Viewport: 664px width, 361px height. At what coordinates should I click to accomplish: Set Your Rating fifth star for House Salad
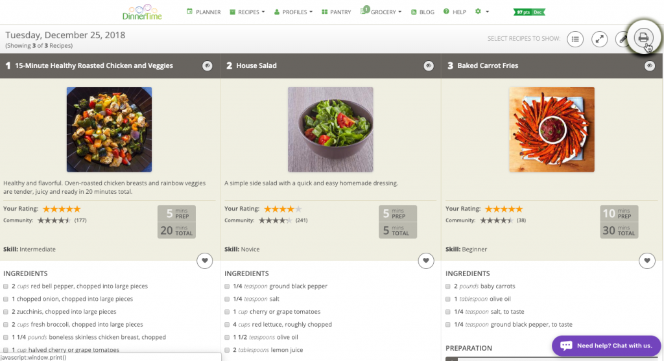(298, 209)
